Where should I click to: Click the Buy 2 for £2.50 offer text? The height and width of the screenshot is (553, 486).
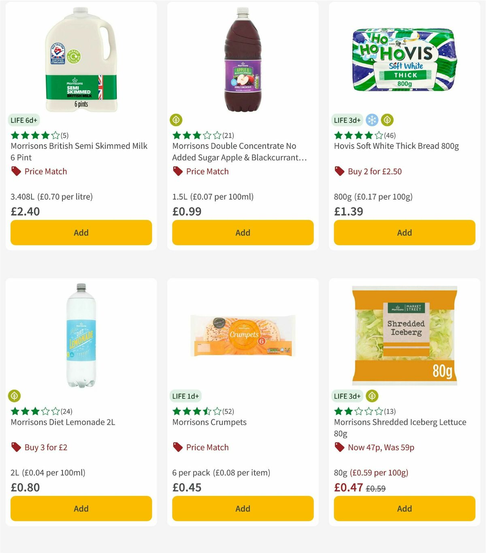pyautogui.click(x=375, y=171)
